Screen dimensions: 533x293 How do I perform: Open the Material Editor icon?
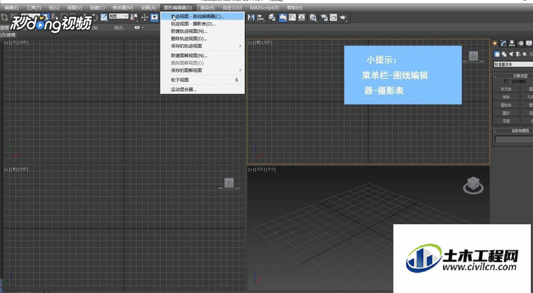pos(313,17)
